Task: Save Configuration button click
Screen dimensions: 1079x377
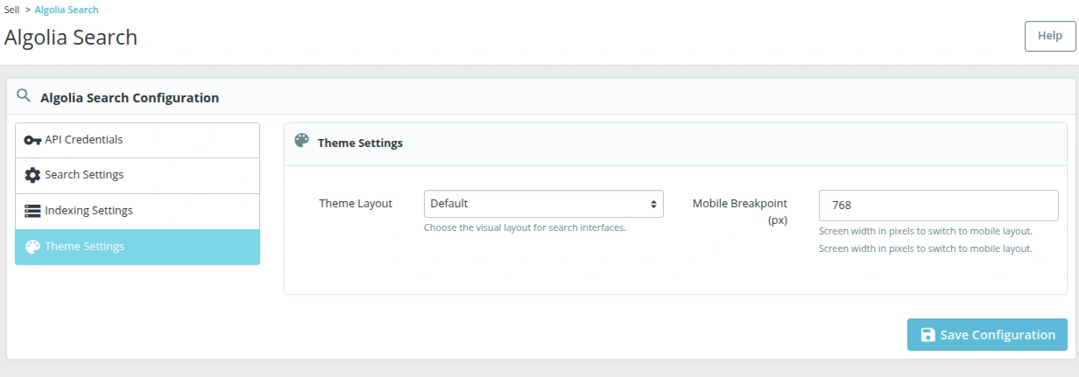Action: tap(987, 335)
